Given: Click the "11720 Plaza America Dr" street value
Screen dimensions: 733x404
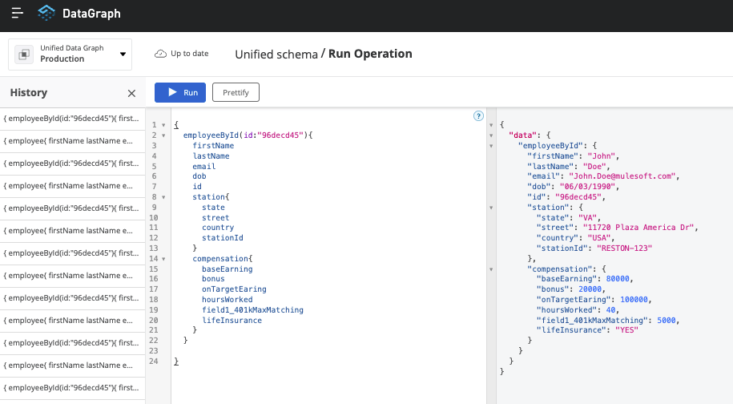Looking at the screenshot, I should point(638,228).
